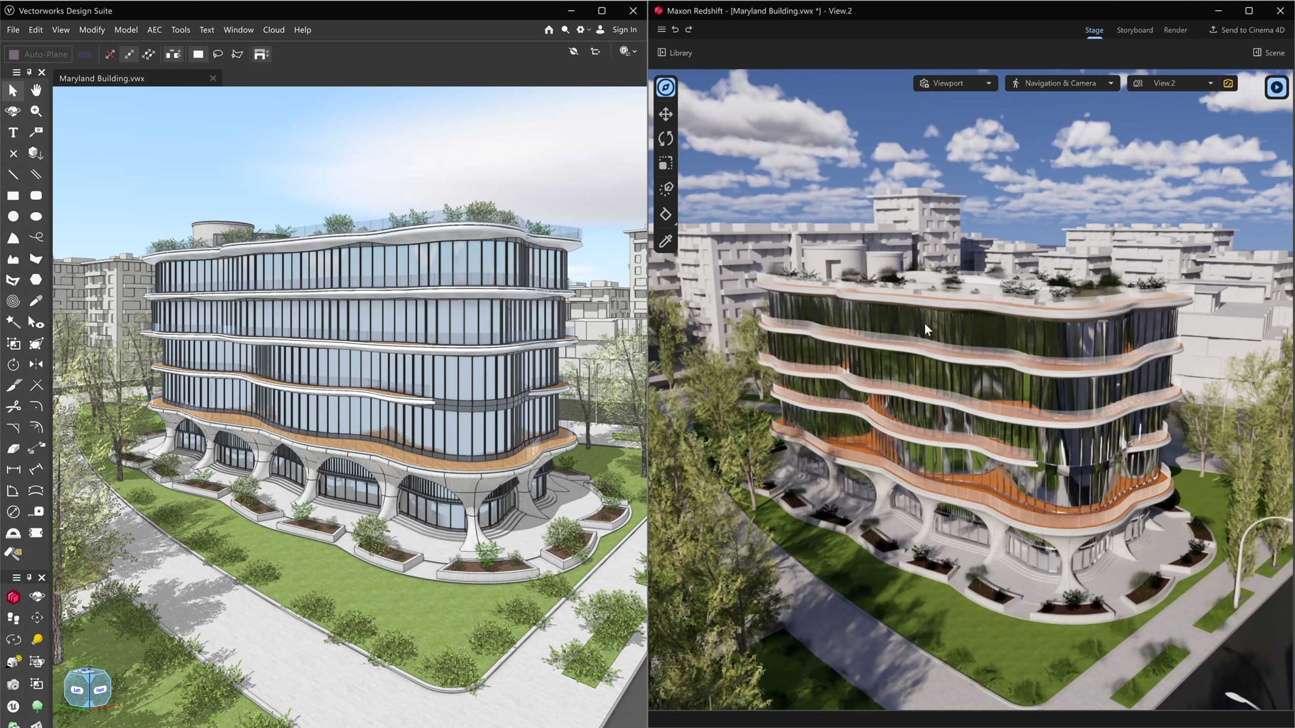This screenshot has height=728, width=1295.
Task: Click the Circle drawing tool
Action: point(13,217)
